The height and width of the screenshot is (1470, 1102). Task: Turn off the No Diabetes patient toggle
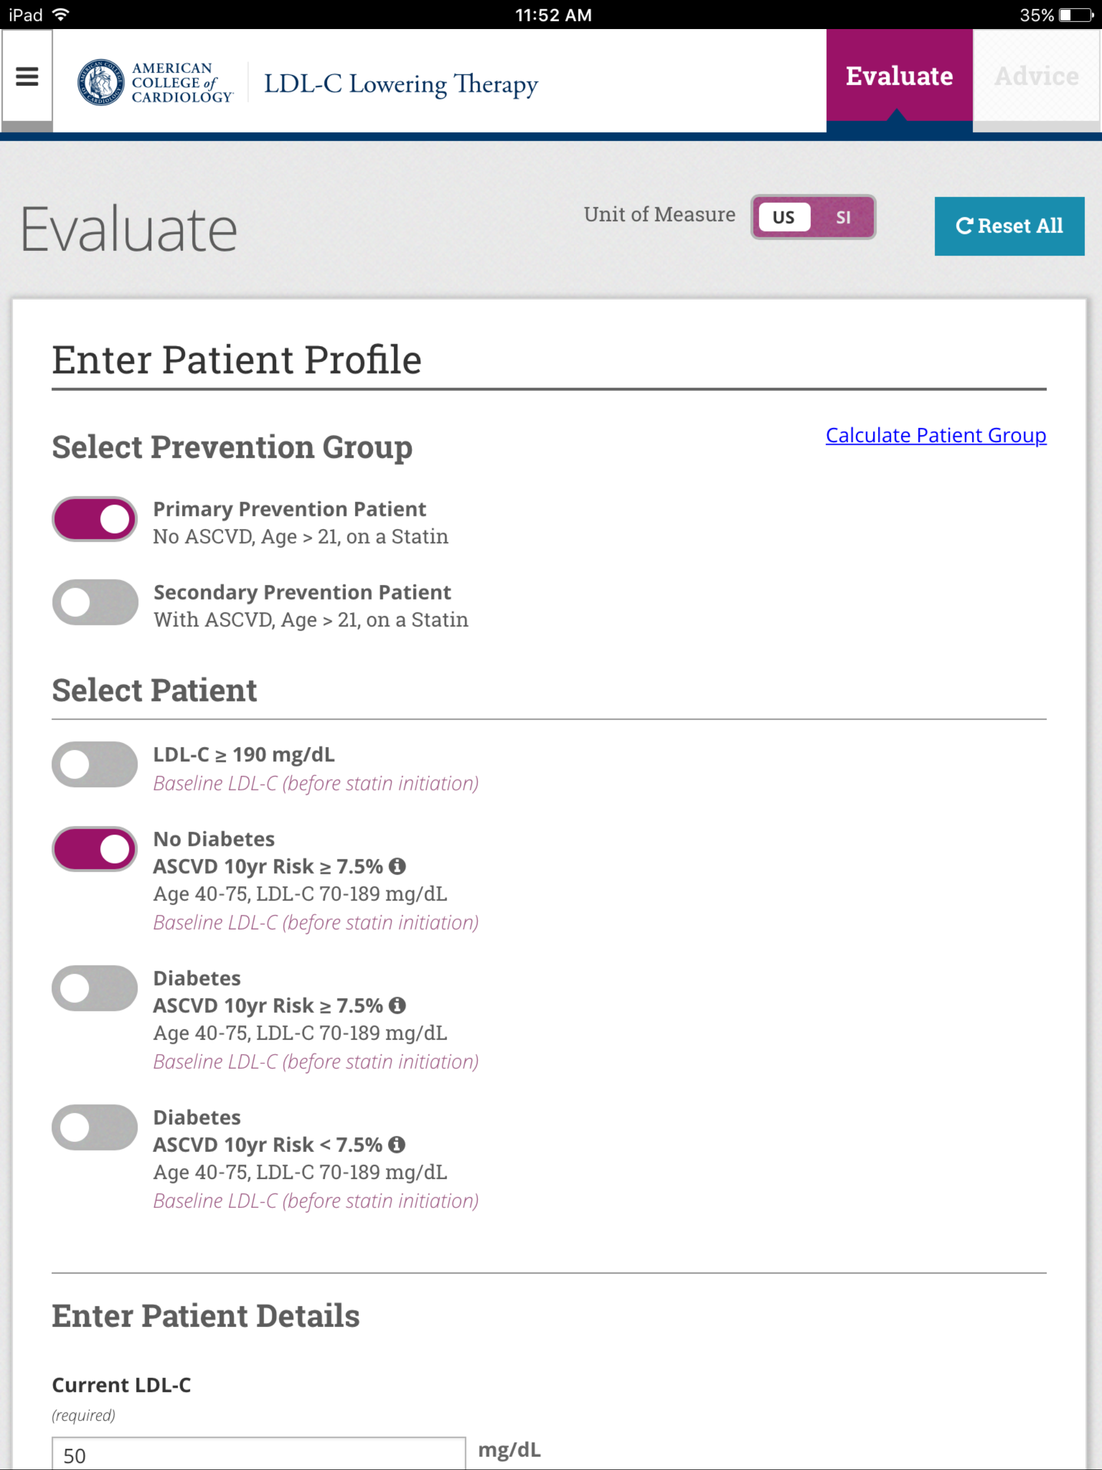click(x=94, y=849)
